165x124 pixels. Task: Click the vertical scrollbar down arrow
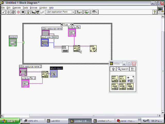coord(163,112)
